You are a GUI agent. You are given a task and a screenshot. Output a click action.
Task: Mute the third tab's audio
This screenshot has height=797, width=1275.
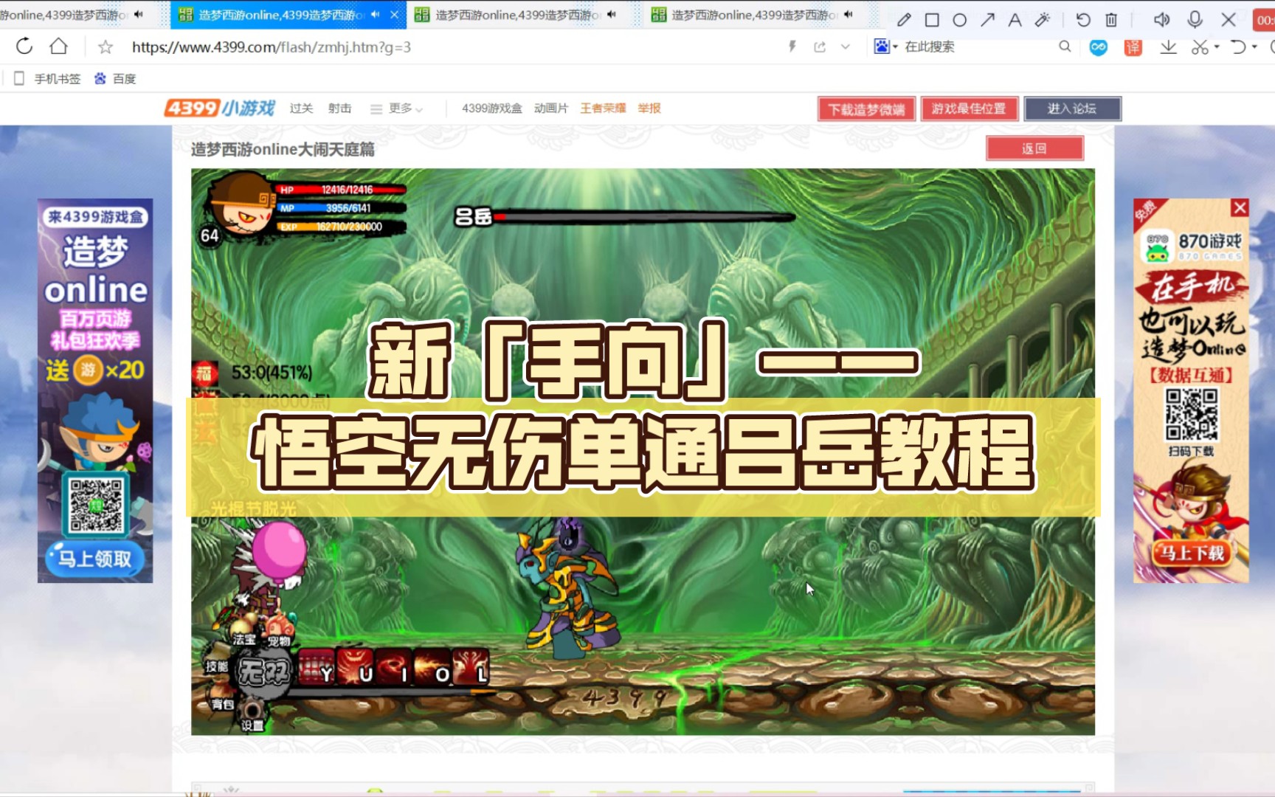pyautogui.click(x=611, y=14)
